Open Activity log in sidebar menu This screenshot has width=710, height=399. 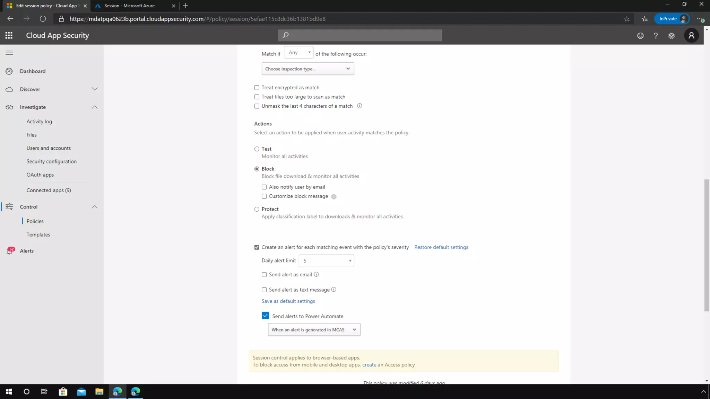pos(39,122)
